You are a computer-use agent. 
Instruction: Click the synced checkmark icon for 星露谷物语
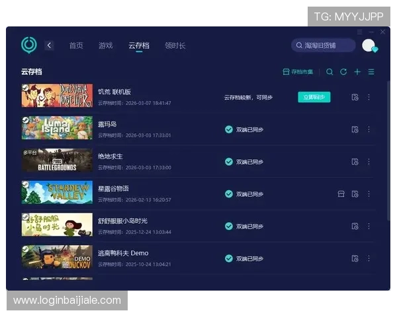(x=229, y=194)
